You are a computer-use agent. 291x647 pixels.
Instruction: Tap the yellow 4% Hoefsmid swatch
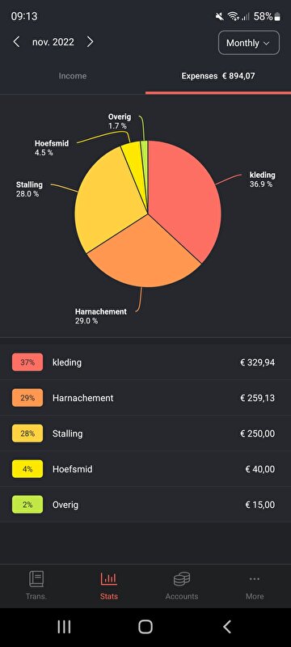pos(27,469)
